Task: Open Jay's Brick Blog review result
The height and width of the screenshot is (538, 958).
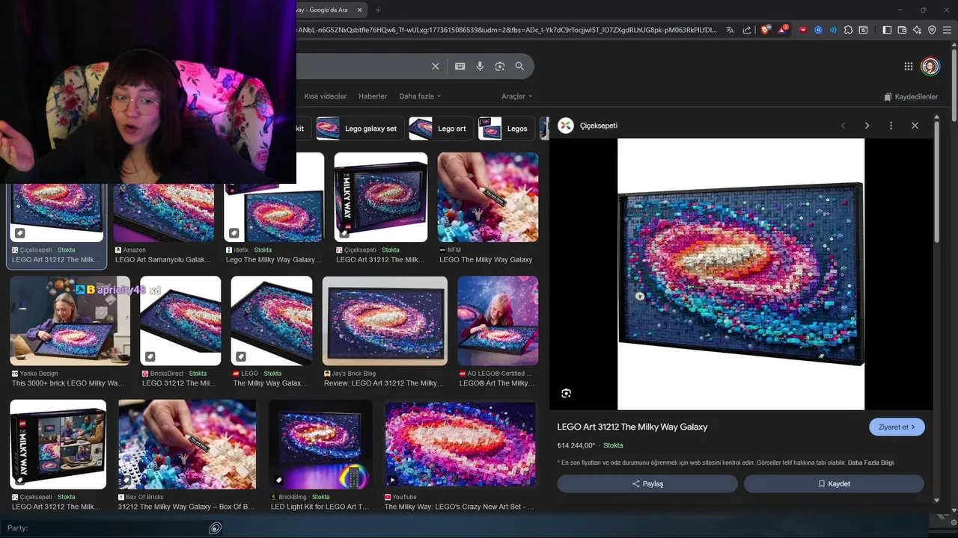Action: coord(384,383)
